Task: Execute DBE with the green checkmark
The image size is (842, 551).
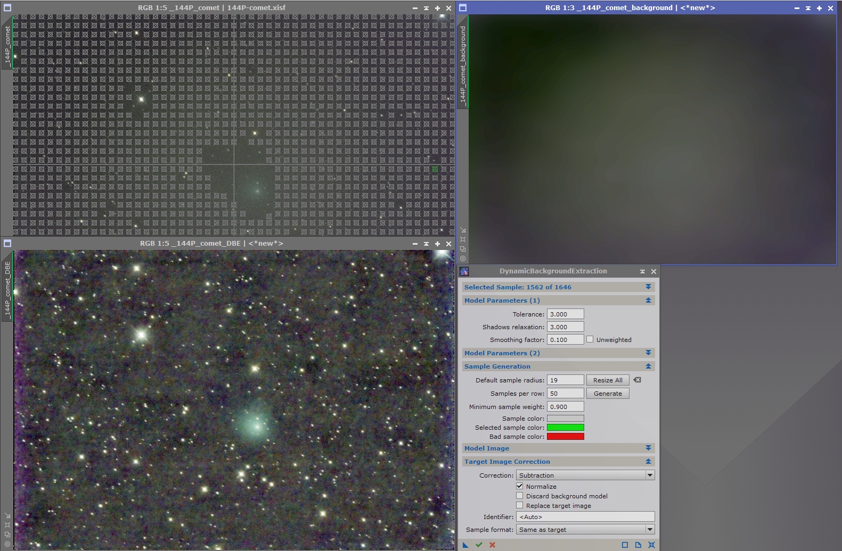Action: point(479,545)
